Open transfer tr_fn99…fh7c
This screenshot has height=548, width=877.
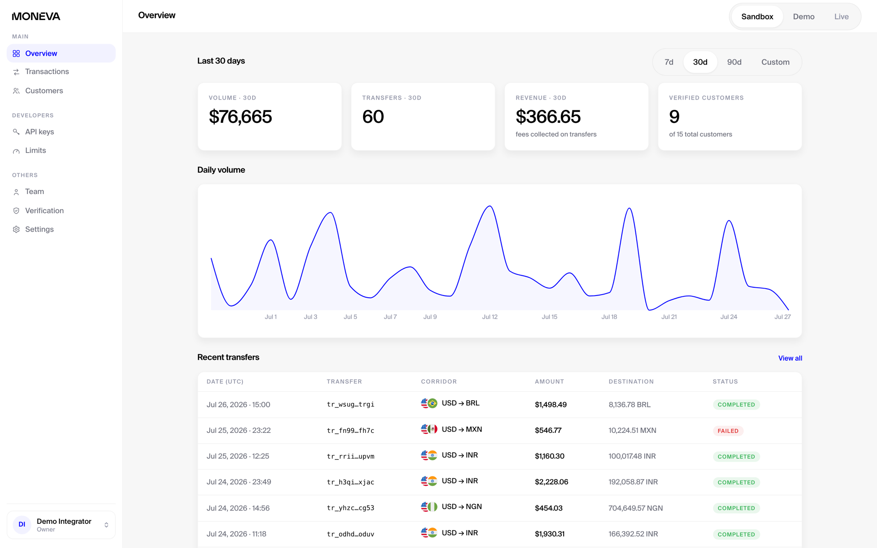350,431
